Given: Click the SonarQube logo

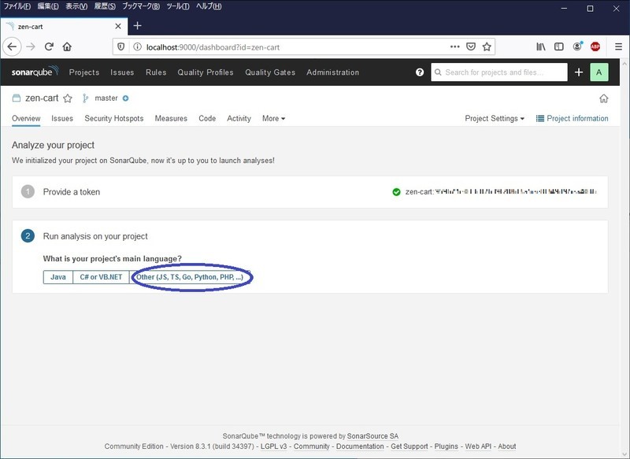Looking at the screenshot, I should click(x=35, y=72).
